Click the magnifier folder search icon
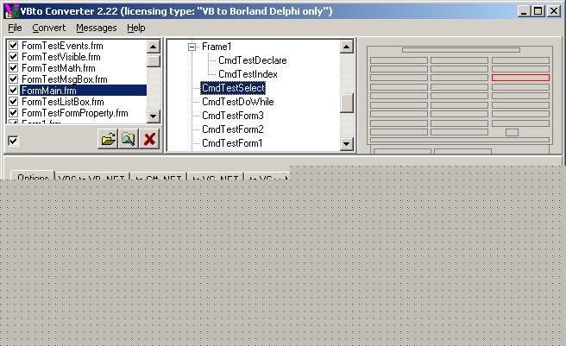This screenshot has height=346, width=566. (x=129, y=139)
